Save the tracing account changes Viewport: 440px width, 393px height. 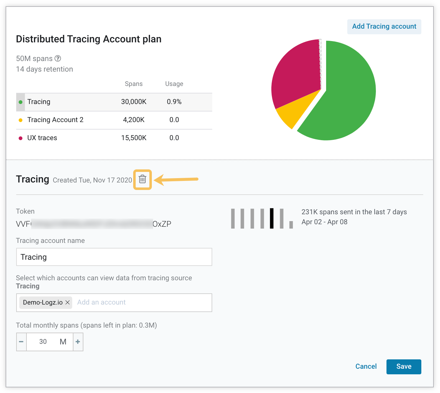coord(403,367)
